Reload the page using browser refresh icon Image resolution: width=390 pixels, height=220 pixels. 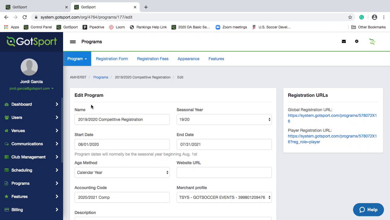click(25, 17)
